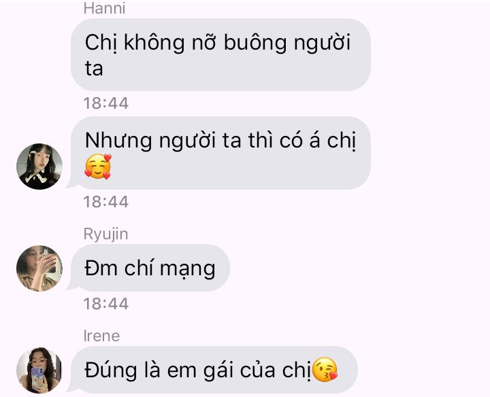Tap the smiling hearts emoji in Hanni's message
Image resolution: width=490 pixels, height=397 pixels.
(98, 167)
